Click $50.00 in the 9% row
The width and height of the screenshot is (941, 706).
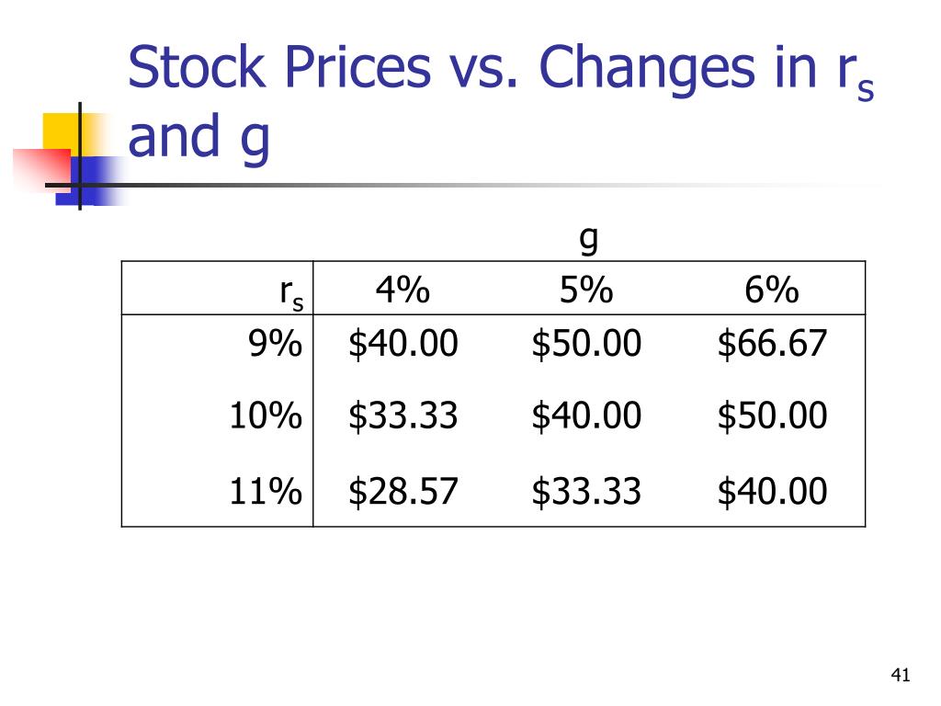click(586, 344)
